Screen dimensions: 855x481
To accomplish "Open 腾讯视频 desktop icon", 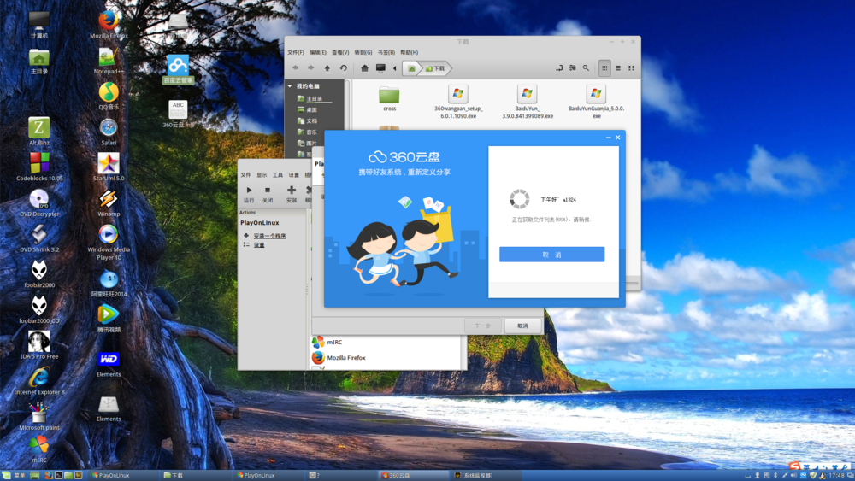I will click(109, 319).
